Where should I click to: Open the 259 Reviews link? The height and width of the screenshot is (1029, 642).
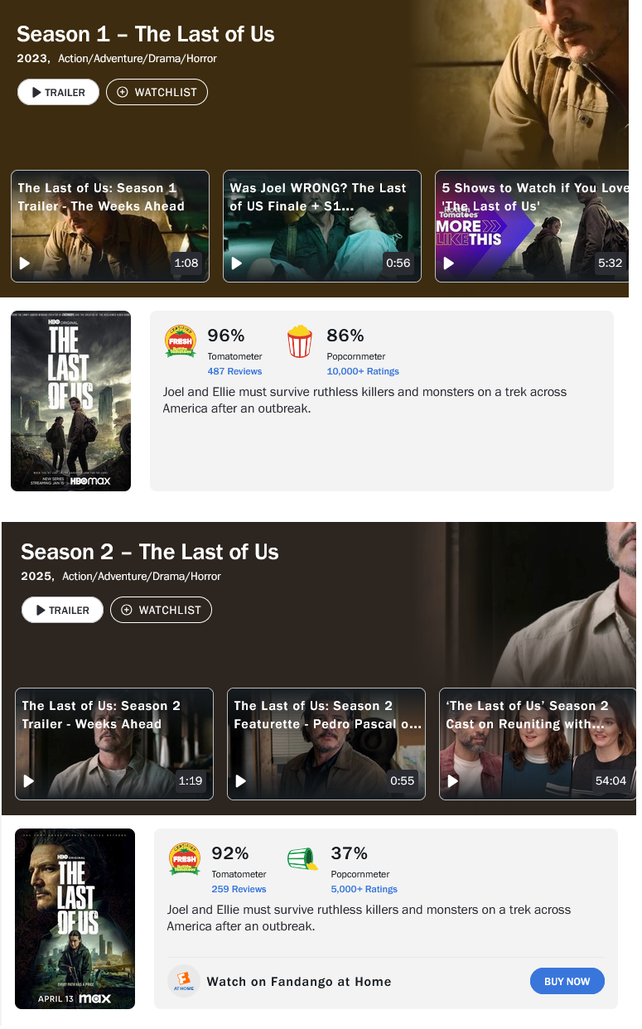coord(239,889)
